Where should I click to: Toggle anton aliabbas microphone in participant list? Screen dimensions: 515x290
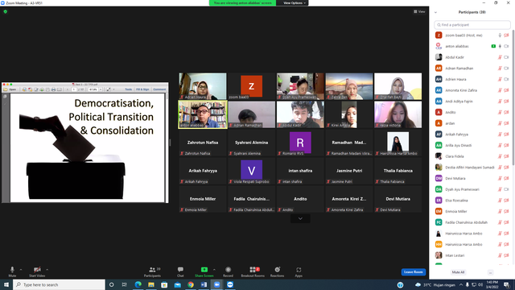(x=500, y=47)
